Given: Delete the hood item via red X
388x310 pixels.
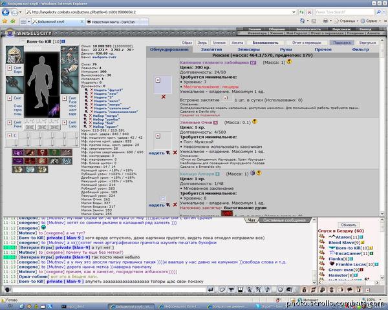Looking at the screenshot, I should coord(164,97).
